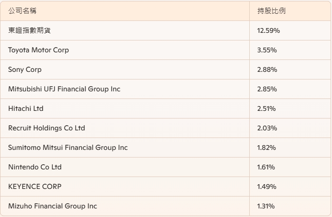This screenshot has width=332, height=217.
Task: Select the Toyota Motor Corp cell
Action: [39, 50]
